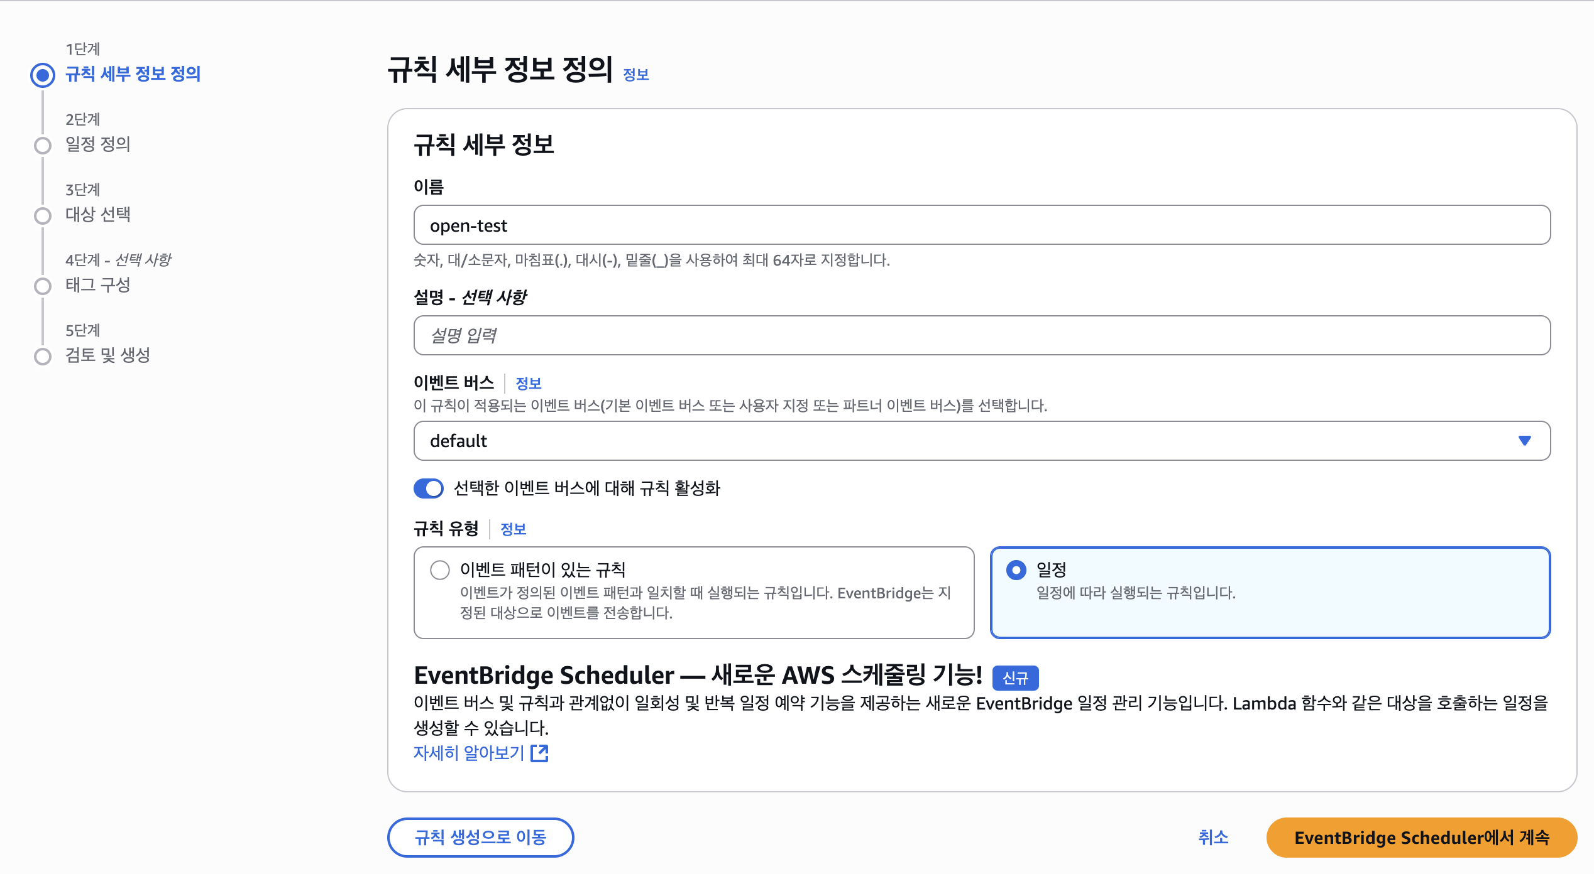Click the external link icon beside 자세히 알아보기

pyautogui.click(x=539, y=753)
